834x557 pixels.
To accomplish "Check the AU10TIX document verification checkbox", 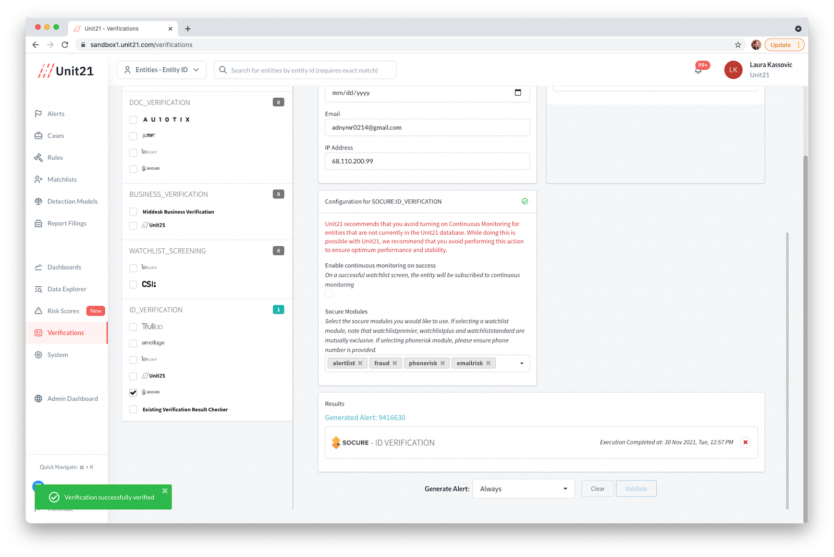I will [x=133, y=120].
